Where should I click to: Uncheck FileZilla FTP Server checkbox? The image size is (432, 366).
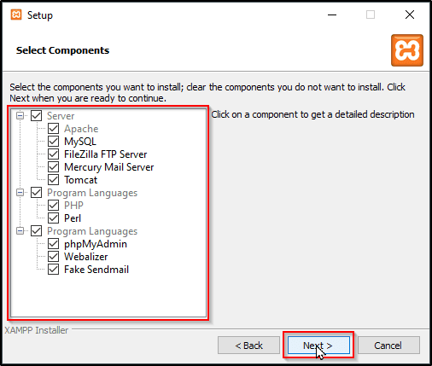point(53,154)
